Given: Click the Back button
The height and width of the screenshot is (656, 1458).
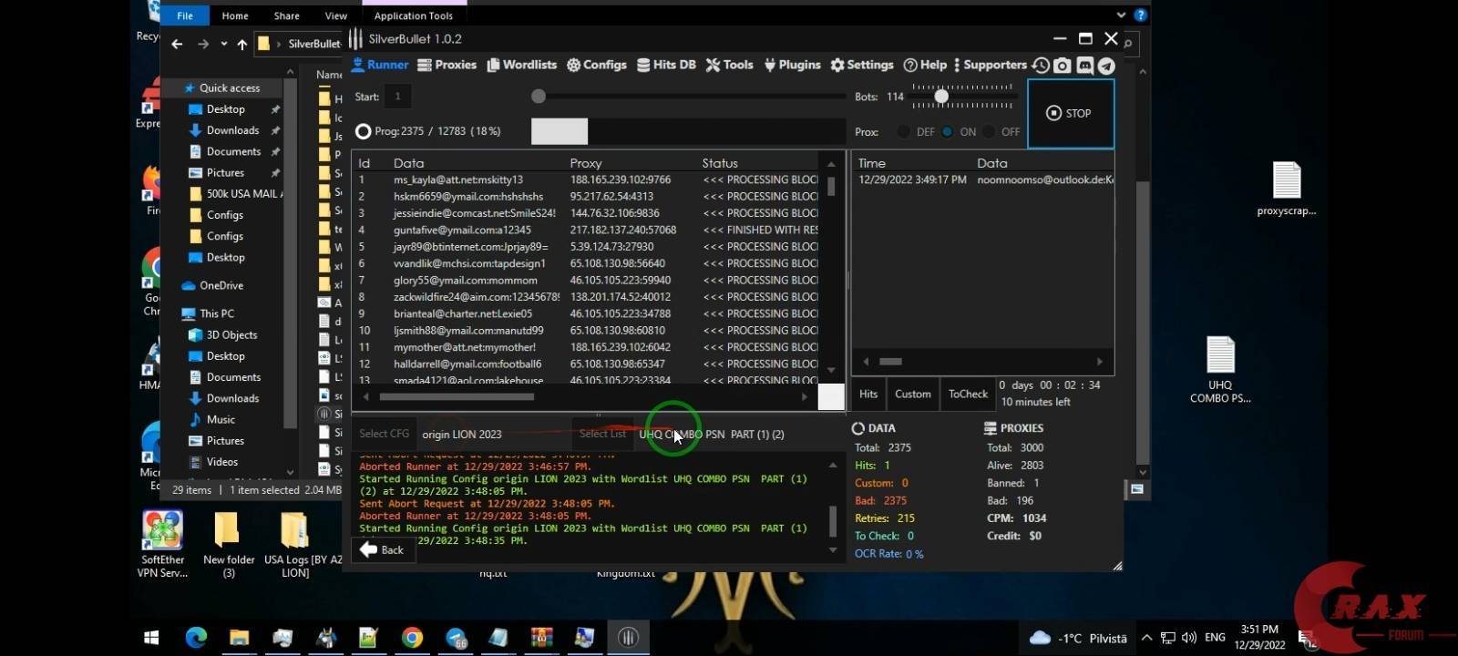Looking at the screenshot, I should click(383, 549).
